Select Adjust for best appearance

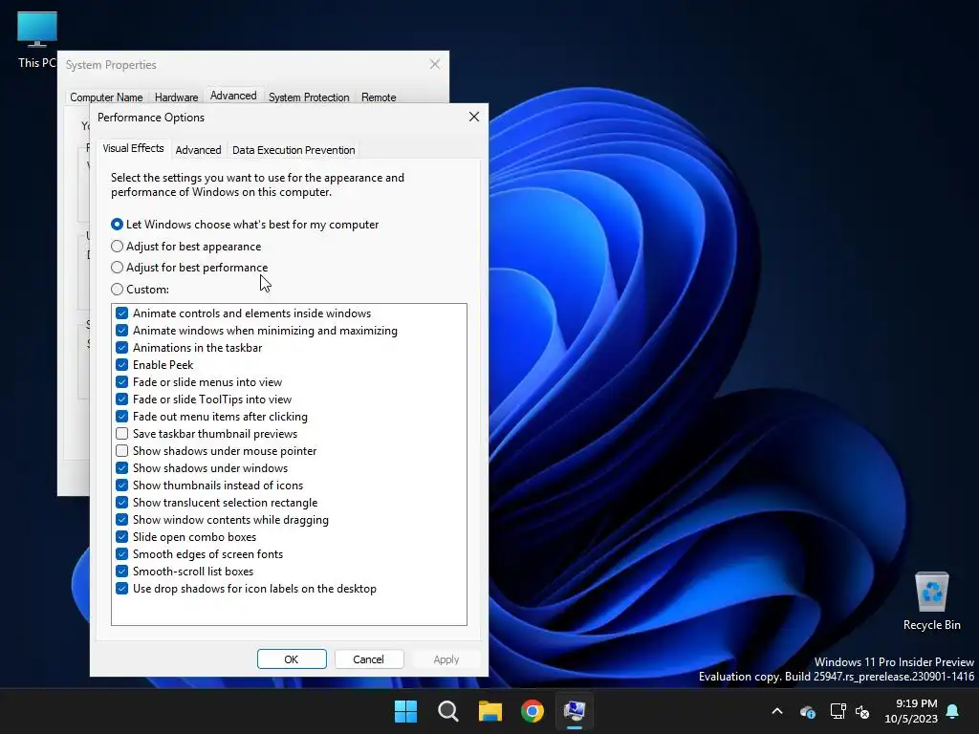click(x=186, y=247)
